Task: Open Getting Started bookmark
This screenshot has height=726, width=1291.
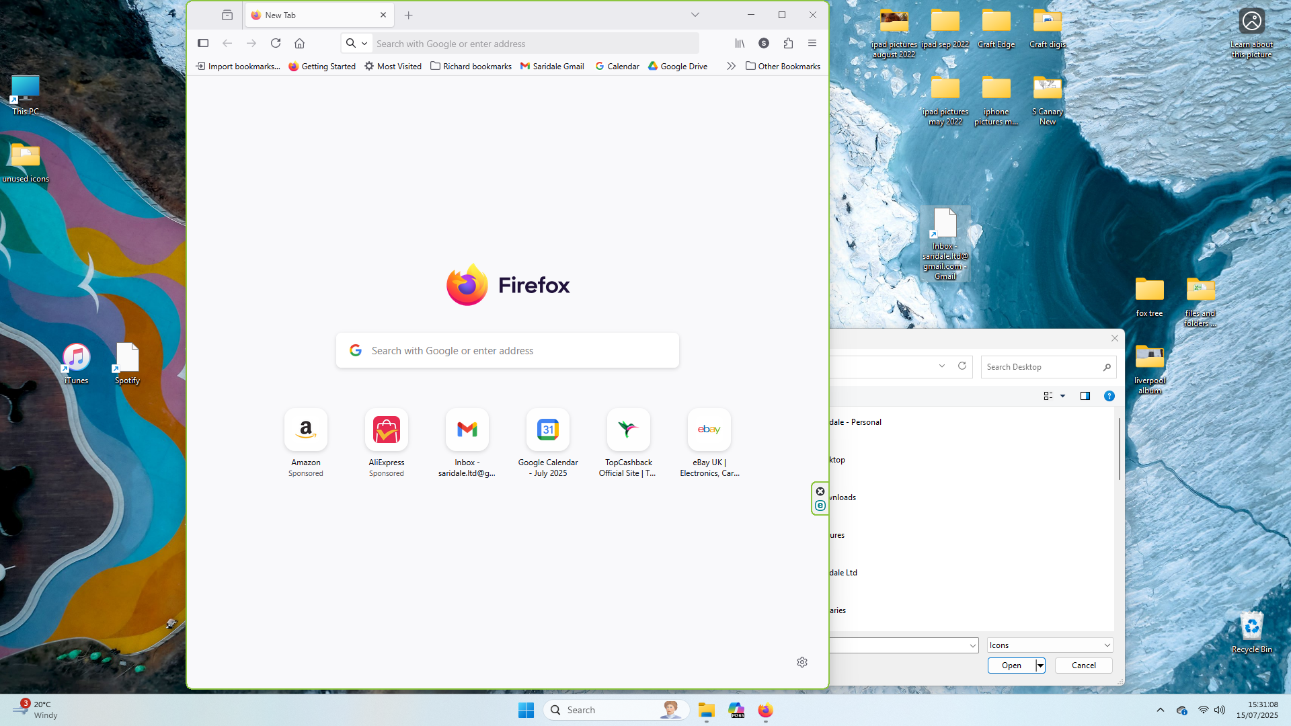Action: point(322,66)
